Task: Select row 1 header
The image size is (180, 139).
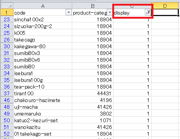Action: point(7,12)
